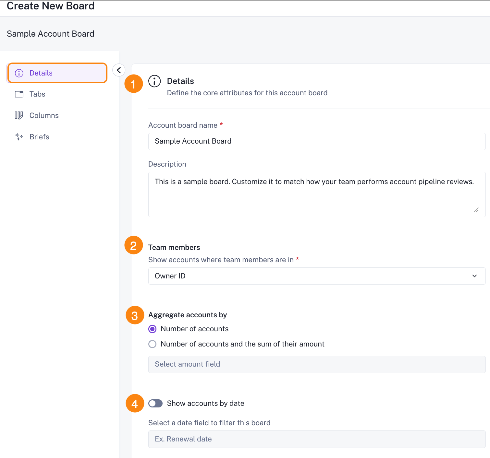Click the Columns icon in sidebar
Screen dimensions: 490x458
tap(19, 115)
